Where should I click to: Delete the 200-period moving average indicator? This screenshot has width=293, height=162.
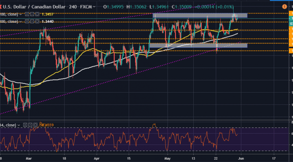(37, 22)
